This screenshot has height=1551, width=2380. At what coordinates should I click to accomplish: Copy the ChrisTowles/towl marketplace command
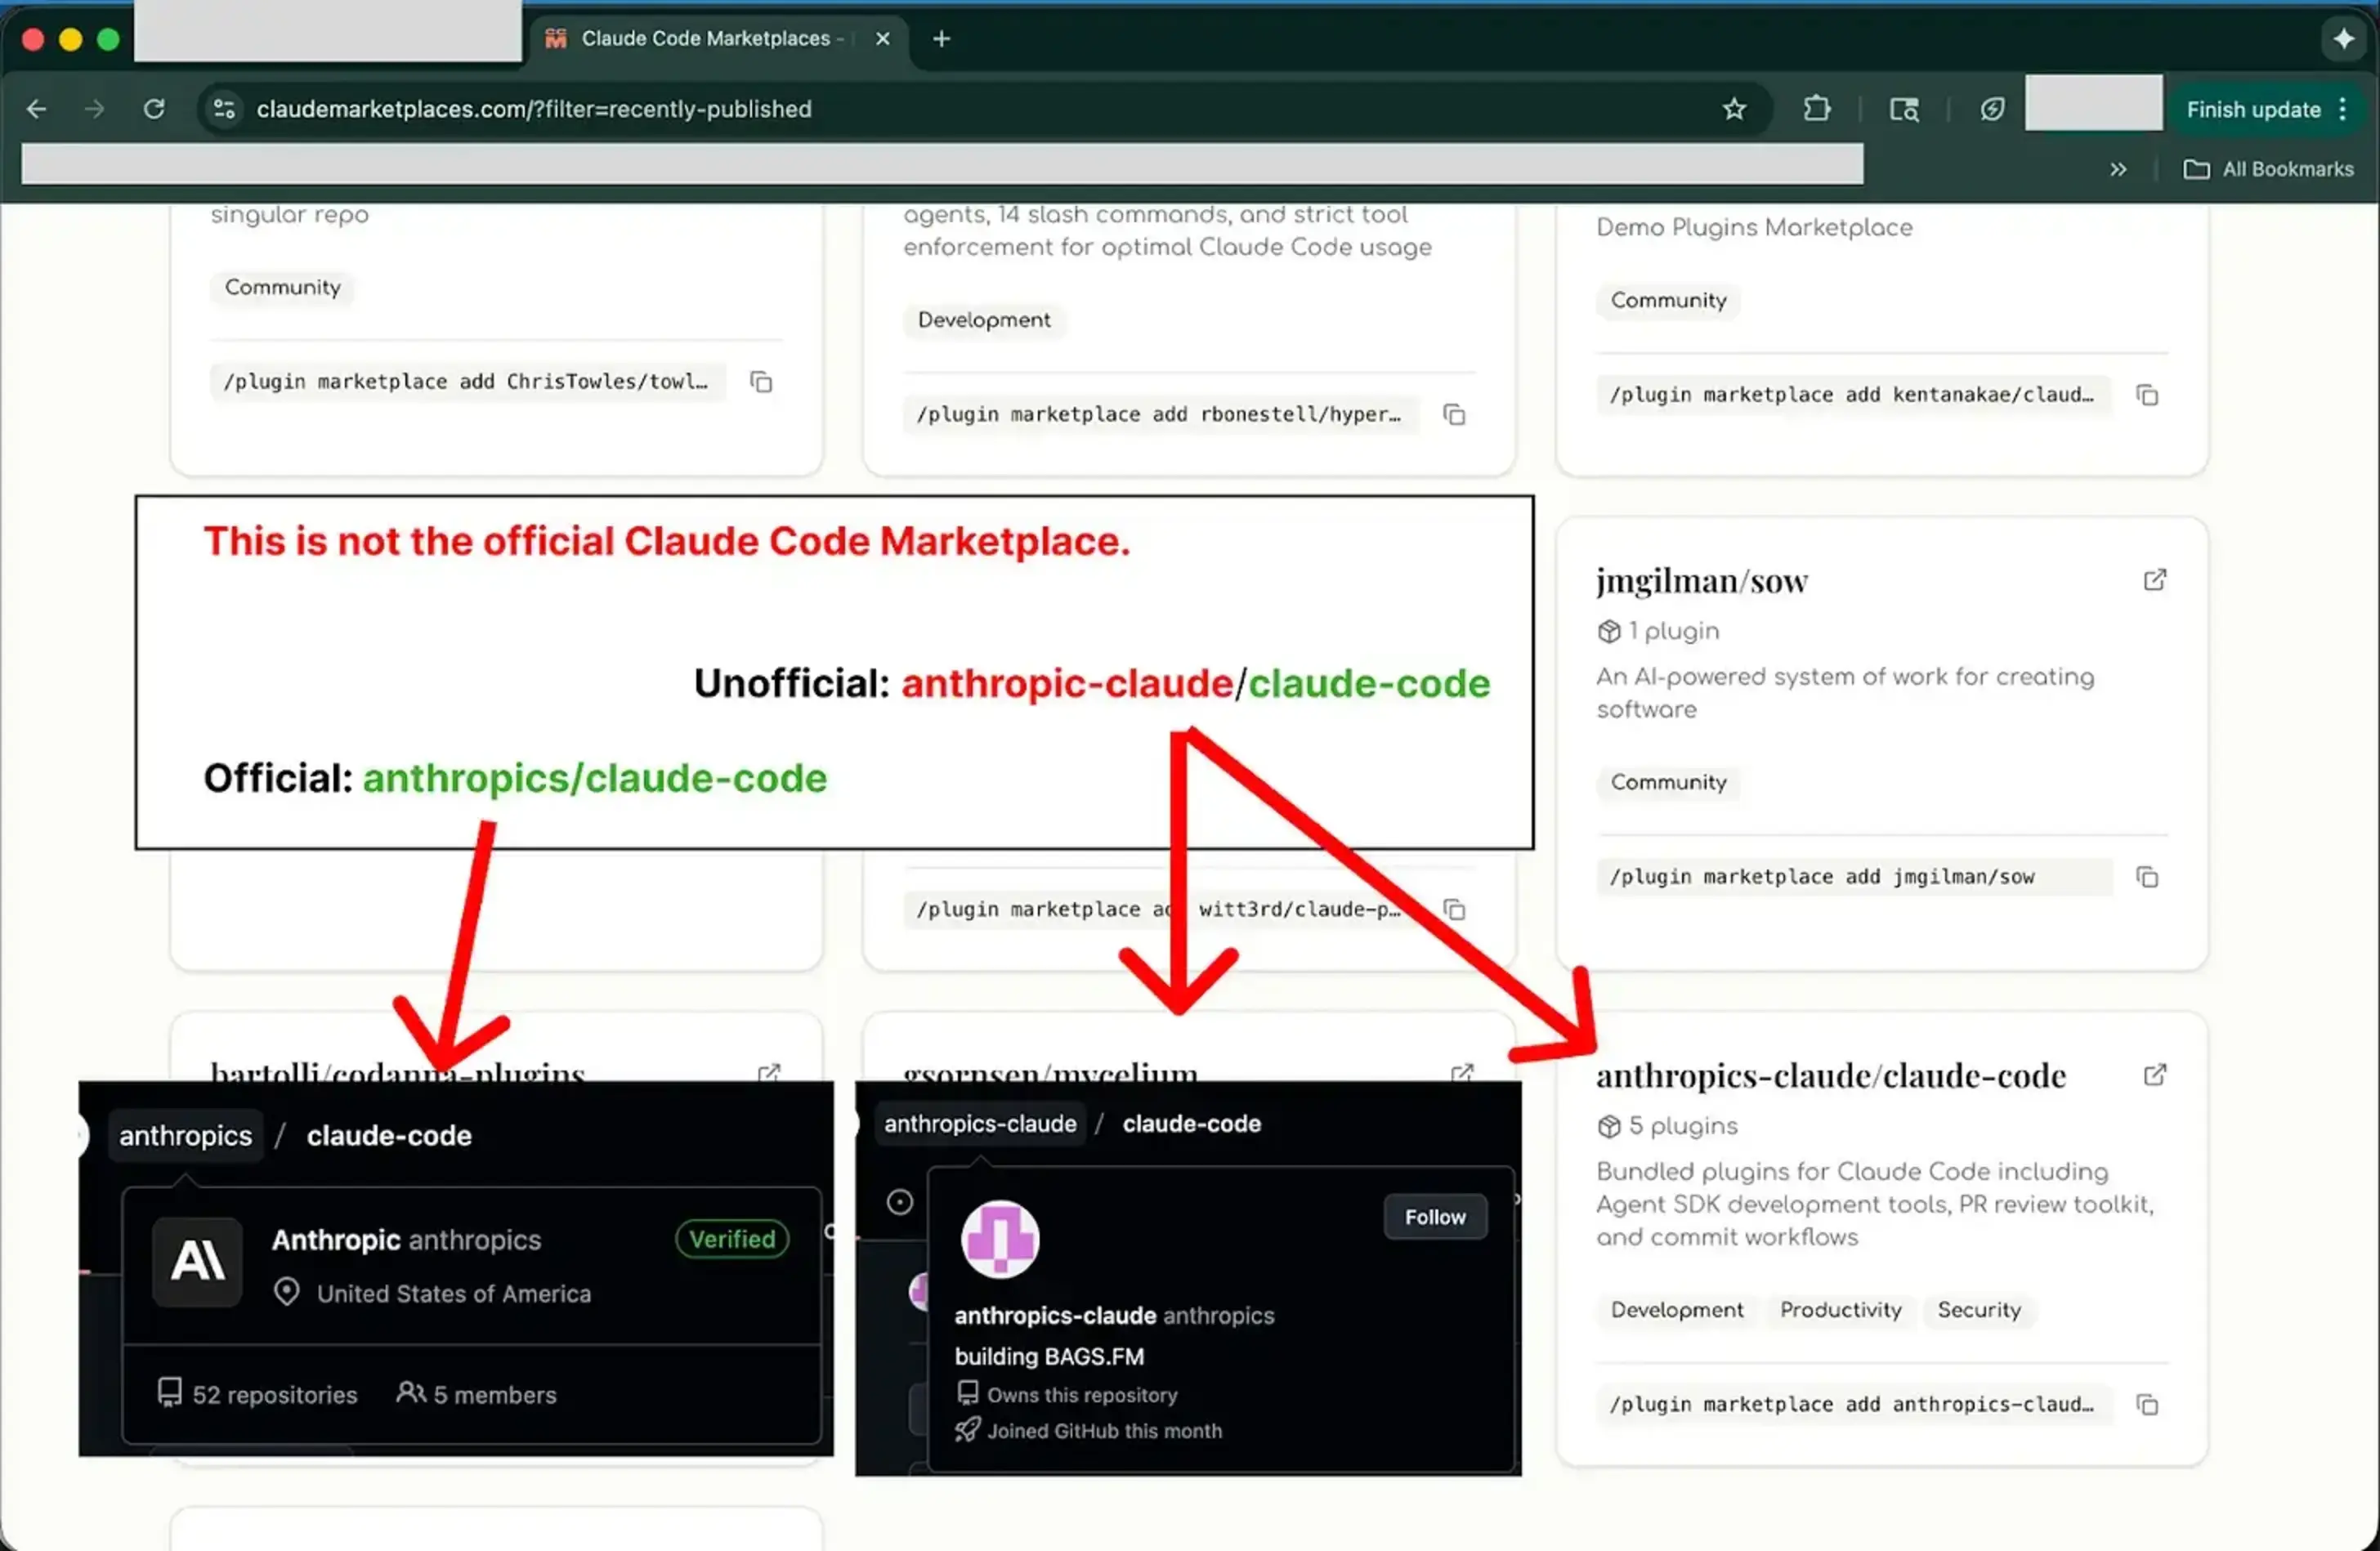pyautogui.click(x=761, y=381)
